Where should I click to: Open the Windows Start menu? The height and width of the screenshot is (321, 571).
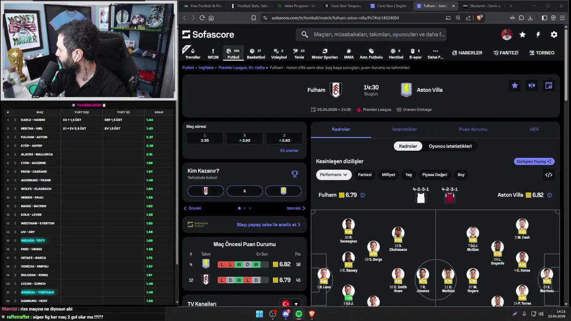click(259, 314)
